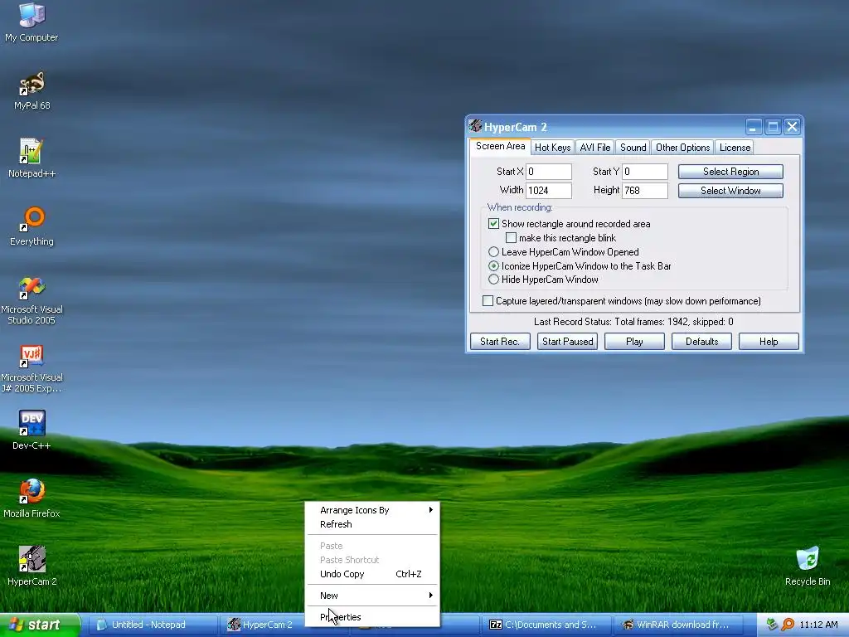Switch to WinRAR download taskbar item
849x637 pixels.
click(677, 625)
